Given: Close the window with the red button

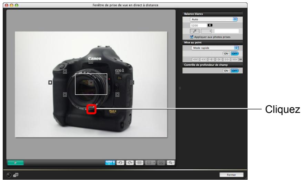Looking at the screenshot, I should tap(7, 5).
